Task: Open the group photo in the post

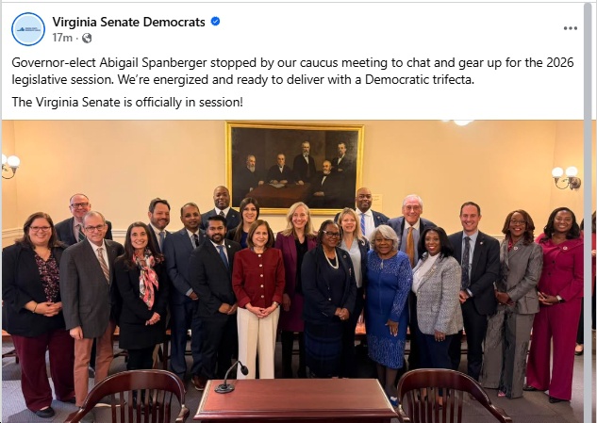Action: [x=292, y=271]
